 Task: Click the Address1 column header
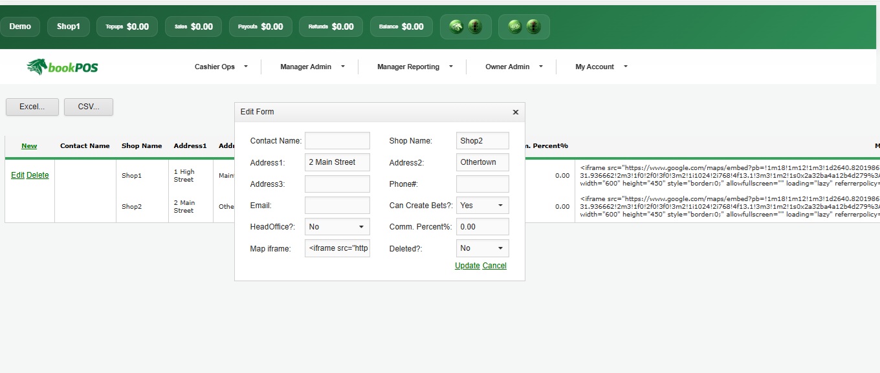(190, 146)
